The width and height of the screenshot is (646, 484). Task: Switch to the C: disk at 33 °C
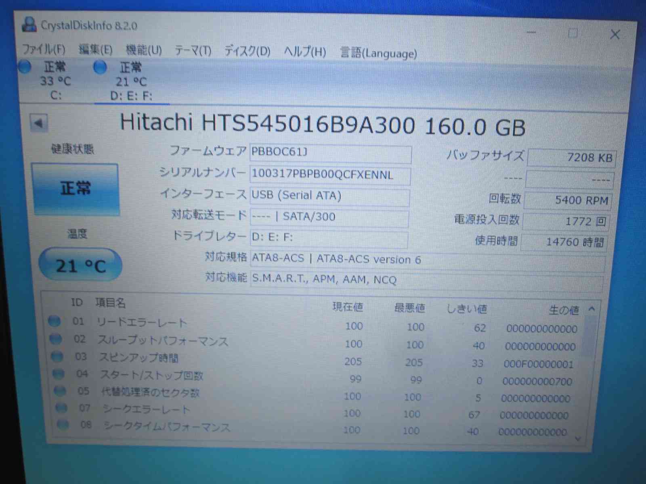click(55, 80)
